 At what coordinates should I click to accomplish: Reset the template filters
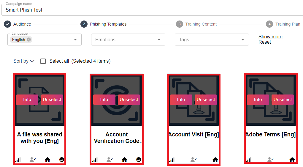pyautogui.click(x=264, y=42)
